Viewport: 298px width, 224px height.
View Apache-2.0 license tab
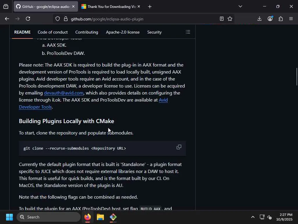123,32
